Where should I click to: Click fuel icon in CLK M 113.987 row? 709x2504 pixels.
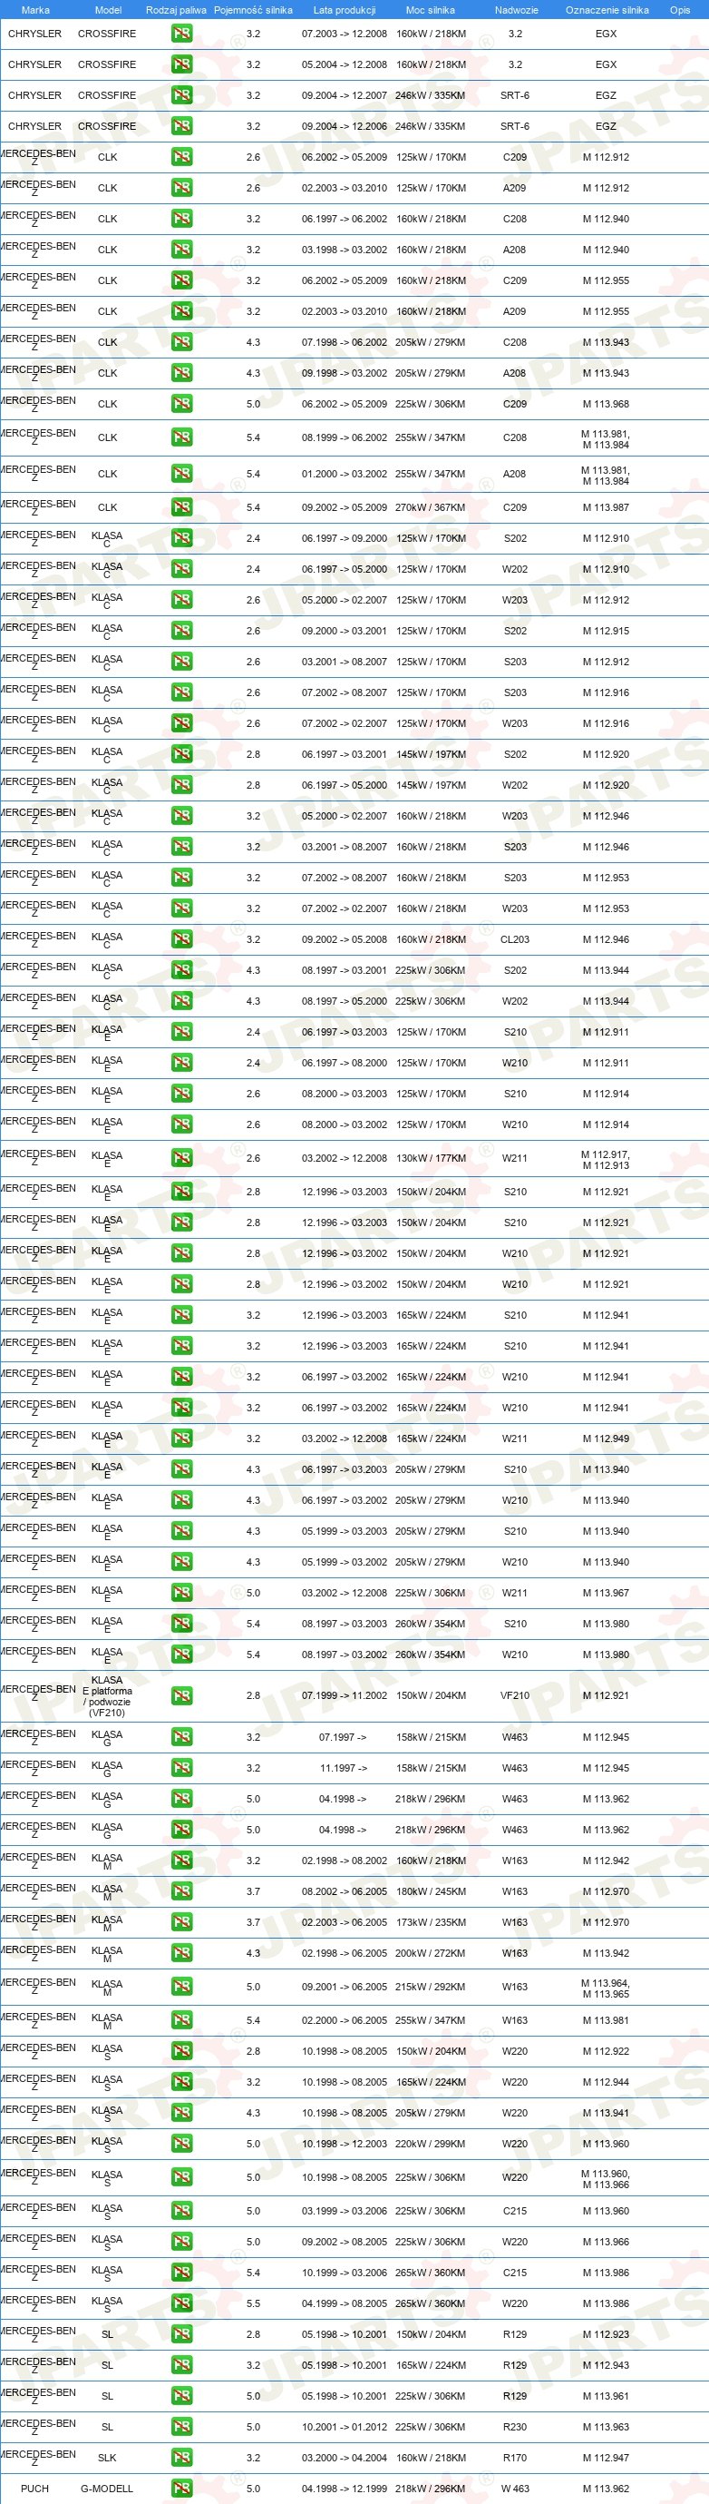[181, 507]
